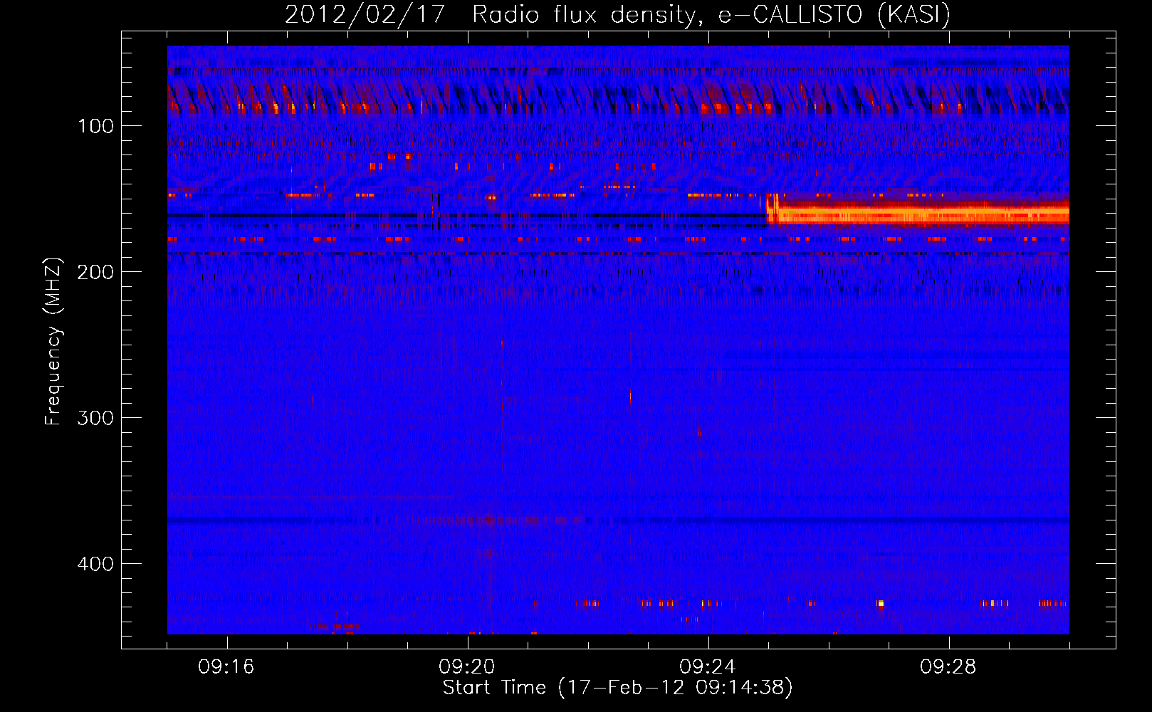
Task: Click the 09:24 time tick label
Action: coord(708,667)
